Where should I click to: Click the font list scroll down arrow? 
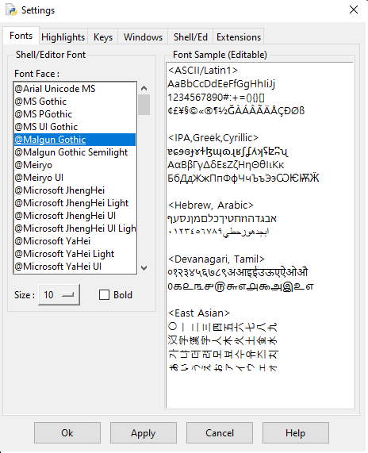point(144,268)
